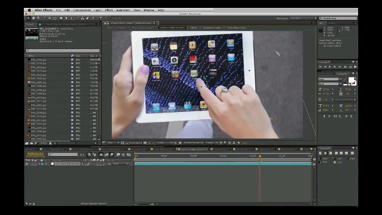This screenshot has width=382, height=215.
Task: Switch to the Character panel tab
Action: click(x=342, y=74)
